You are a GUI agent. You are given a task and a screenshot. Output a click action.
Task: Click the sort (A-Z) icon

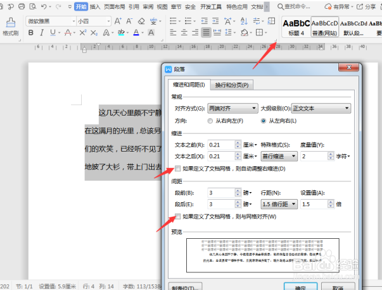(x=244, y=21)
